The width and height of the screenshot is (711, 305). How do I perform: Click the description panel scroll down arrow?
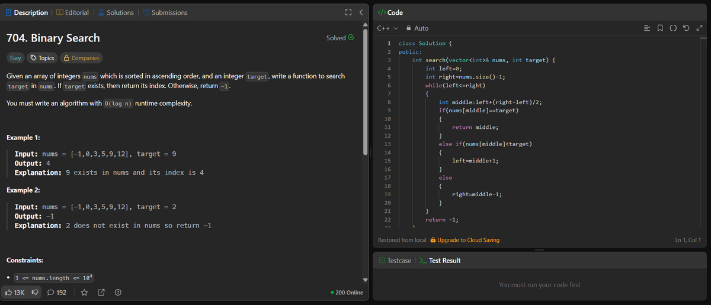365,280
